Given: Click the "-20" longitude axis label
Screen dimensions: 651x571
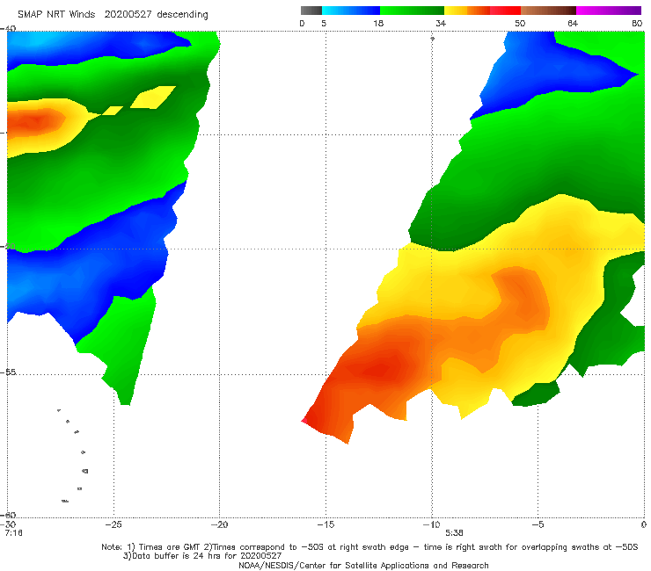Looking at the screenshot, I should pyautogui.click(x=219, y=524).
